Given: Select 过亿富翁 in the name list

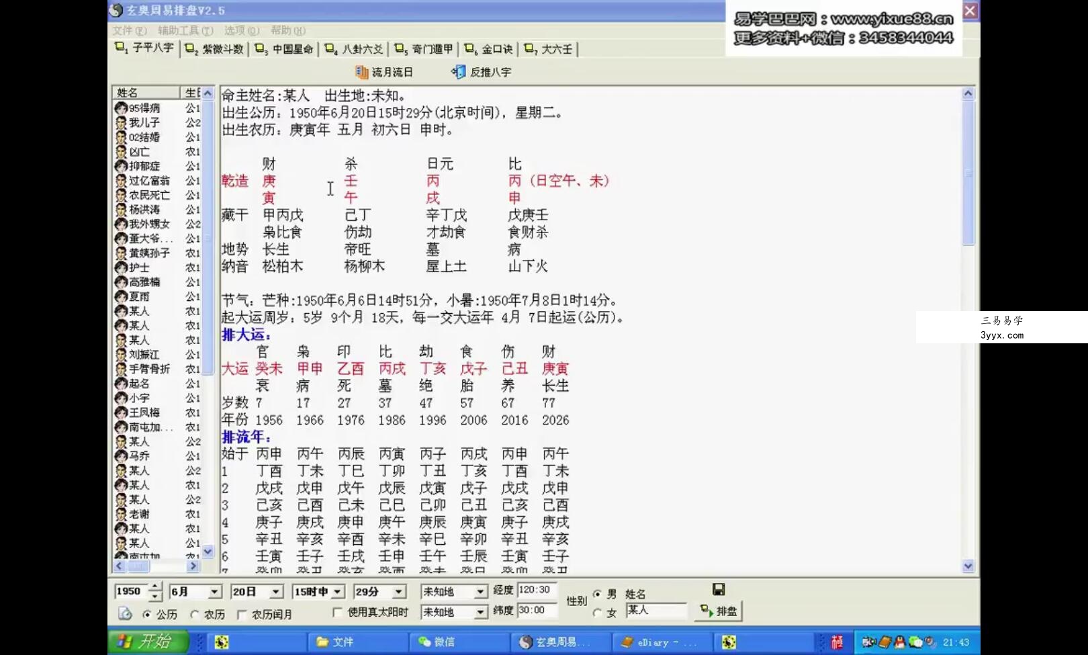Looking at the screenshot, I should click(149, 181).
